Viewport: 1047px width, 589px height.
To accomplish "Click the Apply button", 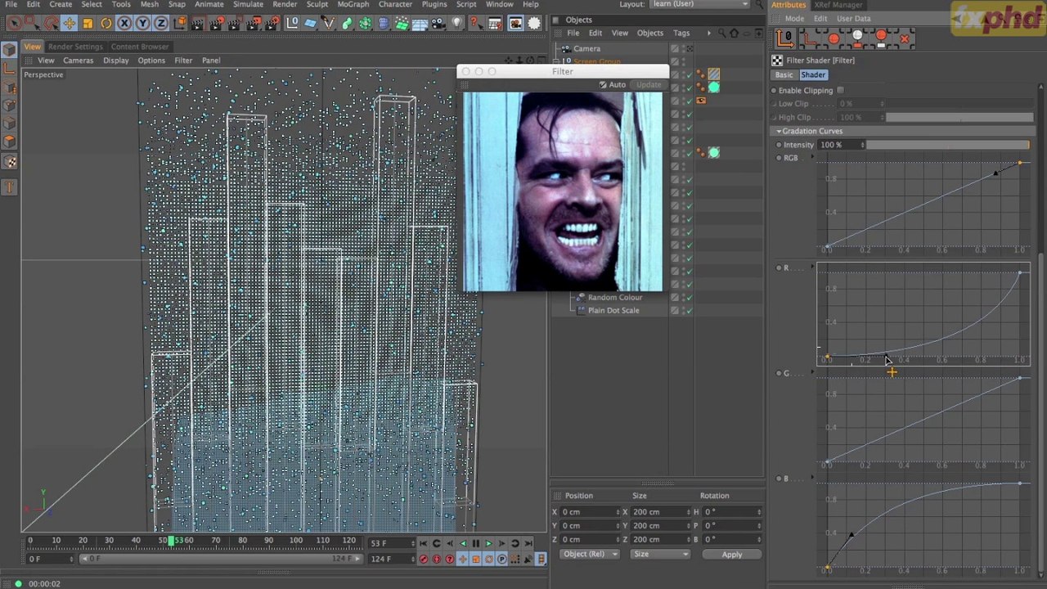I will [732, 555].
